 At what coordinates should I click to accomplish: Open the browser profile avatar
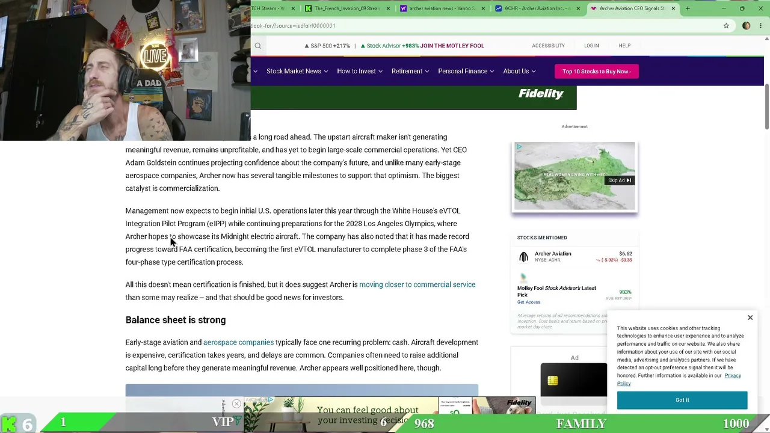747,26
